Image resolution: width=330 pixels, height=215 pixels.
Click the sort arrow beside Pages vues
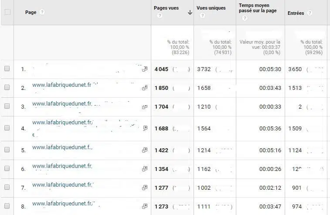190,13
